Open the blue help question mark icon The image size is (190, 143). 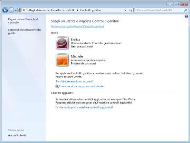tap(186, 16)
